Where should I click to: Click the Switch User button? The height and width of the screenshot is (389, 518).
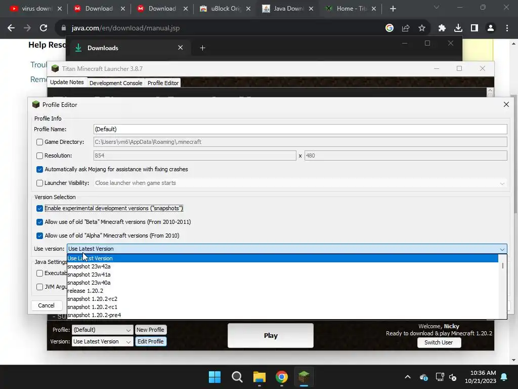[439, 342]
